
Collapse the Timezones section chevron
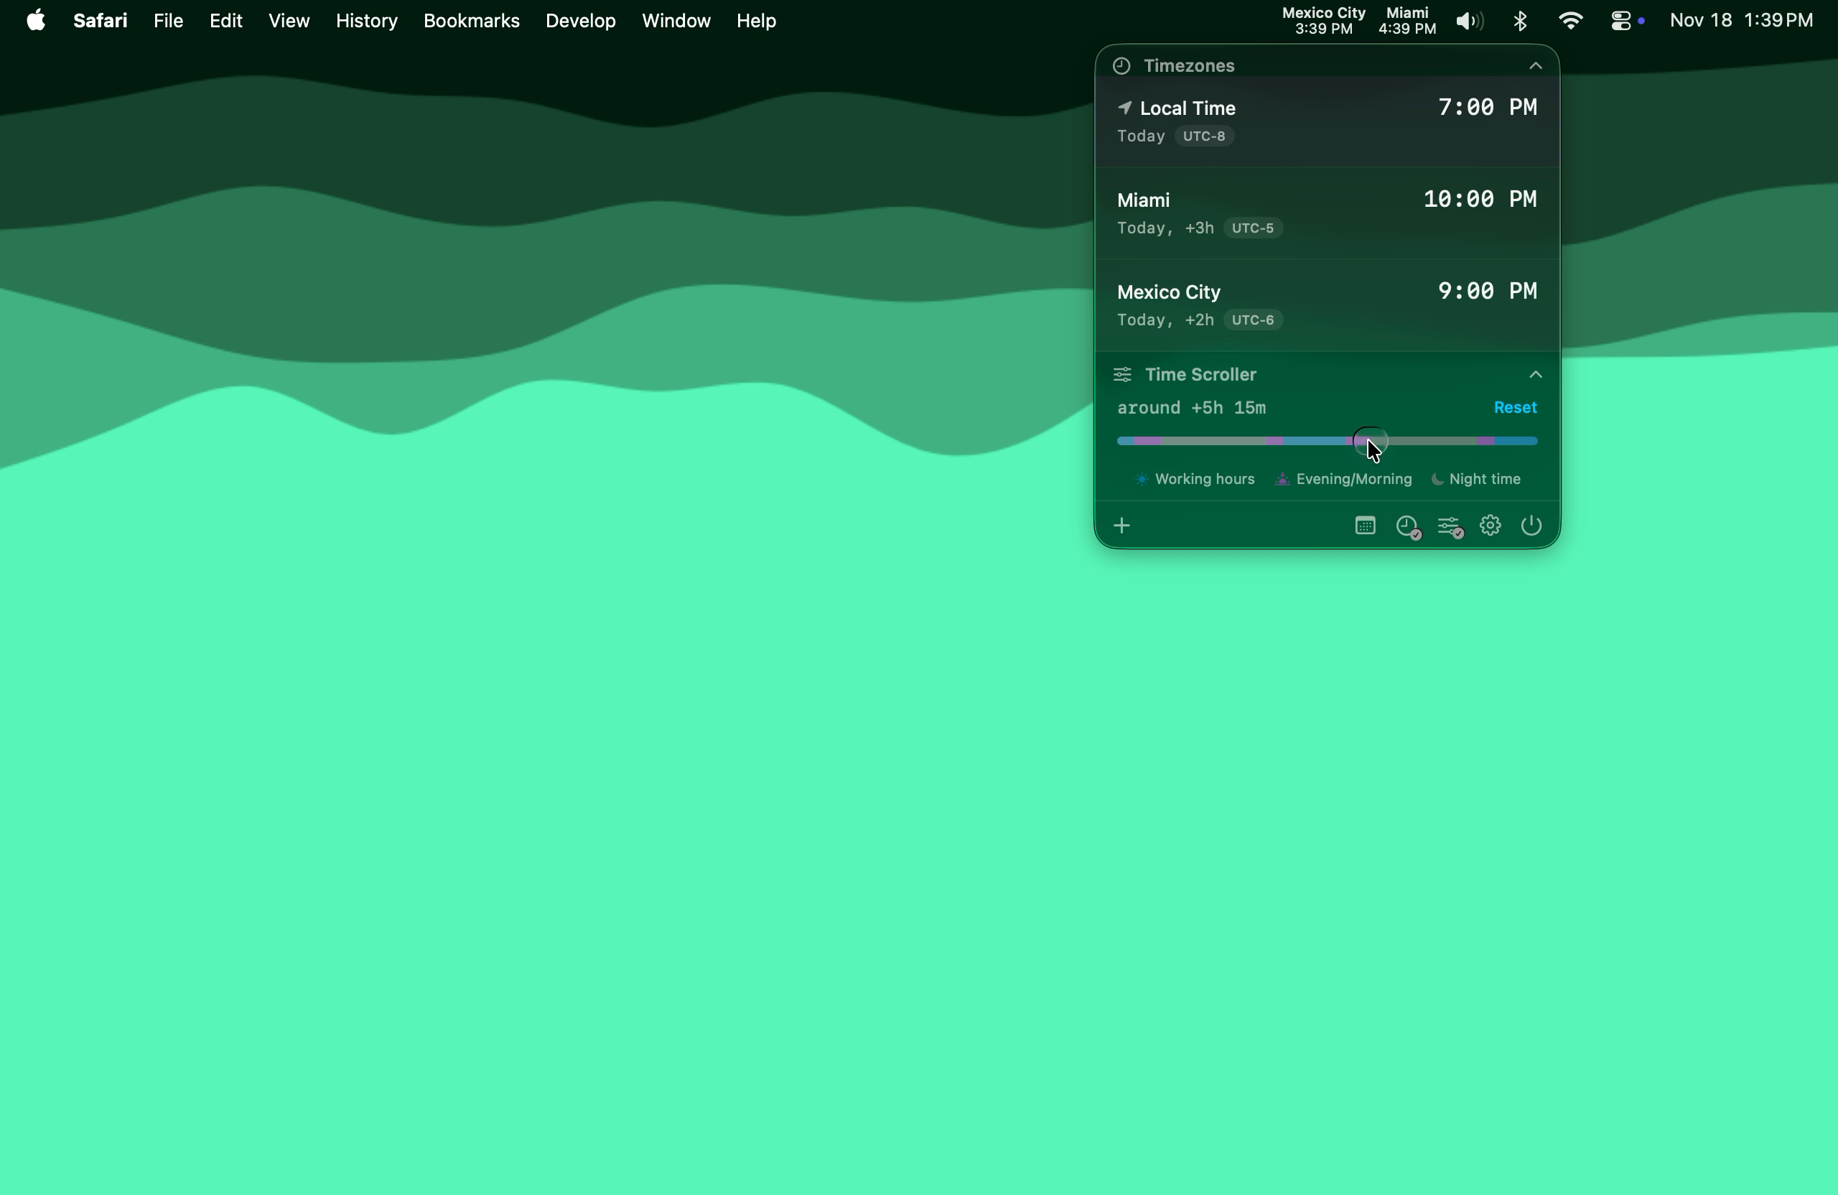[x=1535, y=65]
